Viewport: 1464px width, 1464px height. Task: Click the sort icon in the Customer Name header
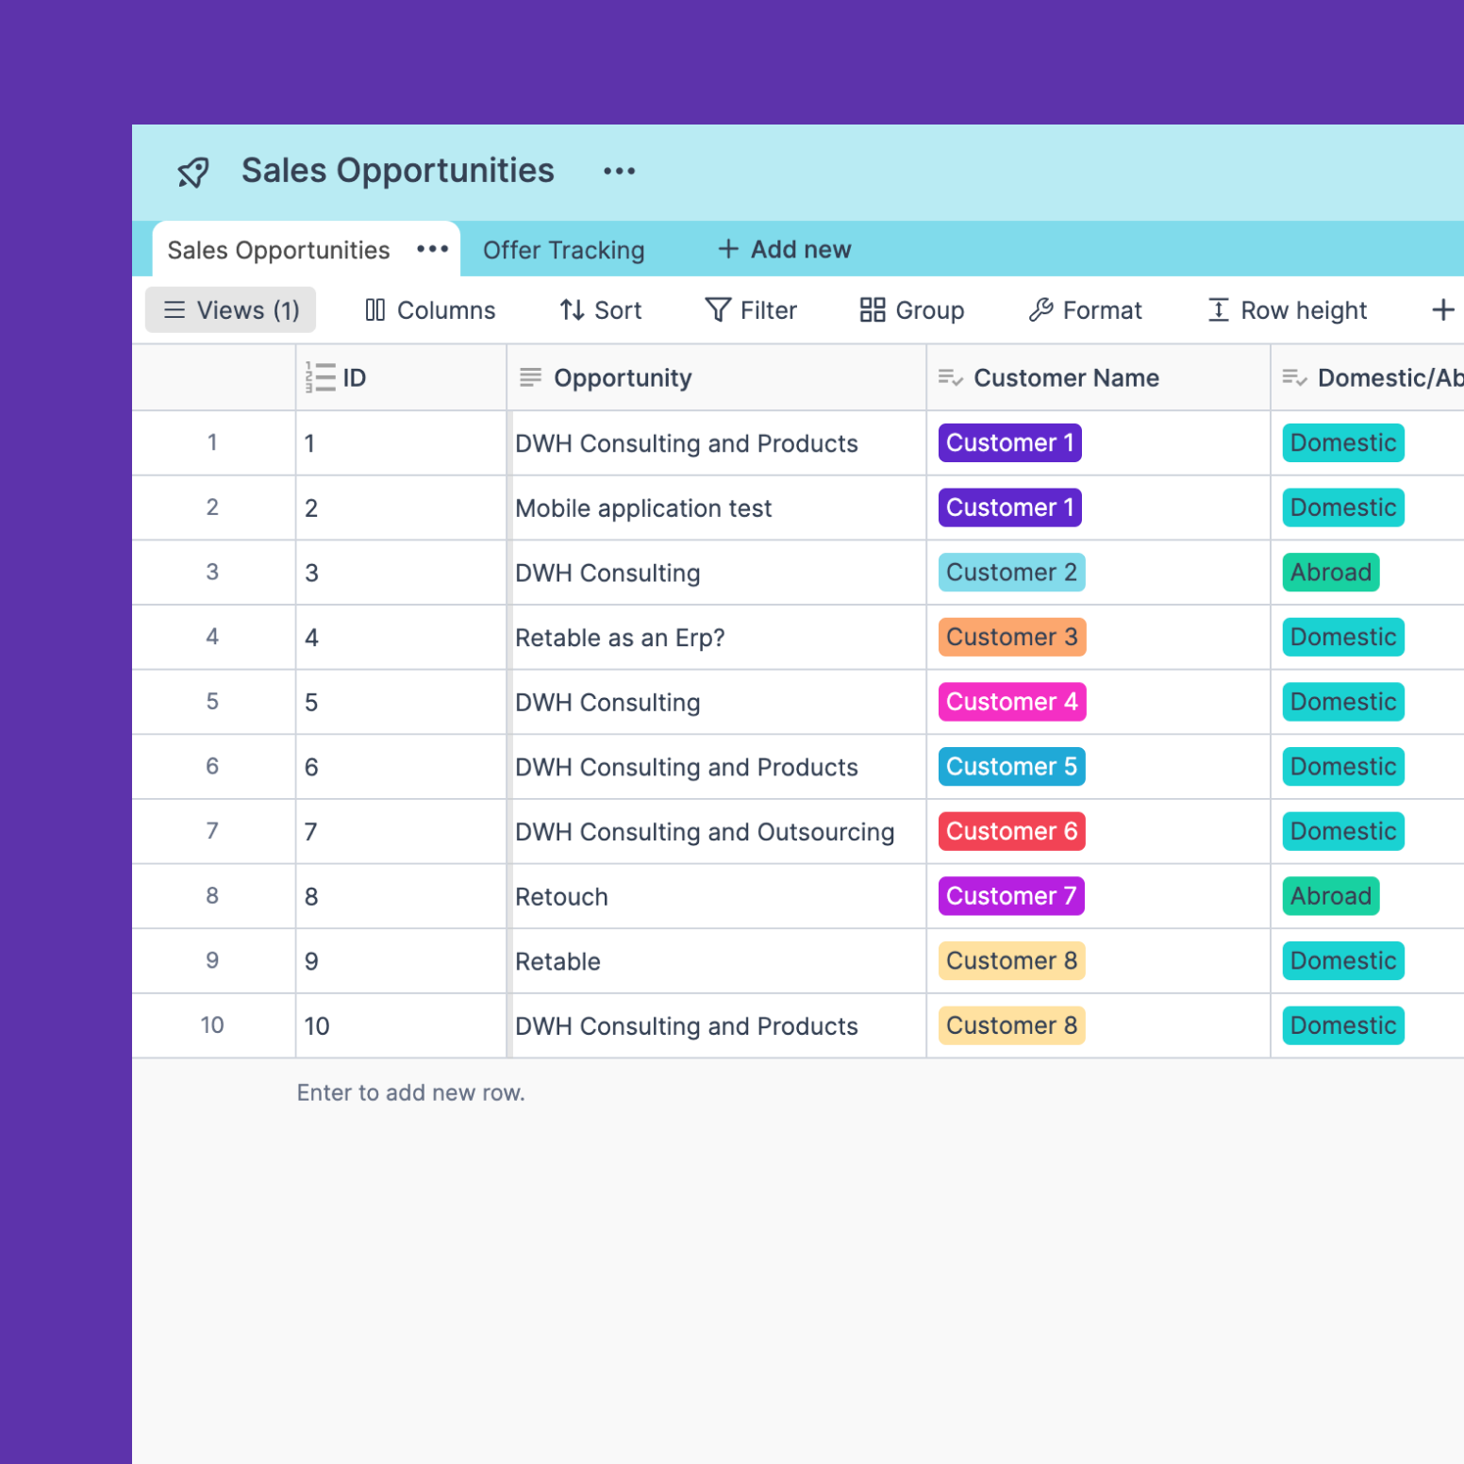tap(951, 376)
